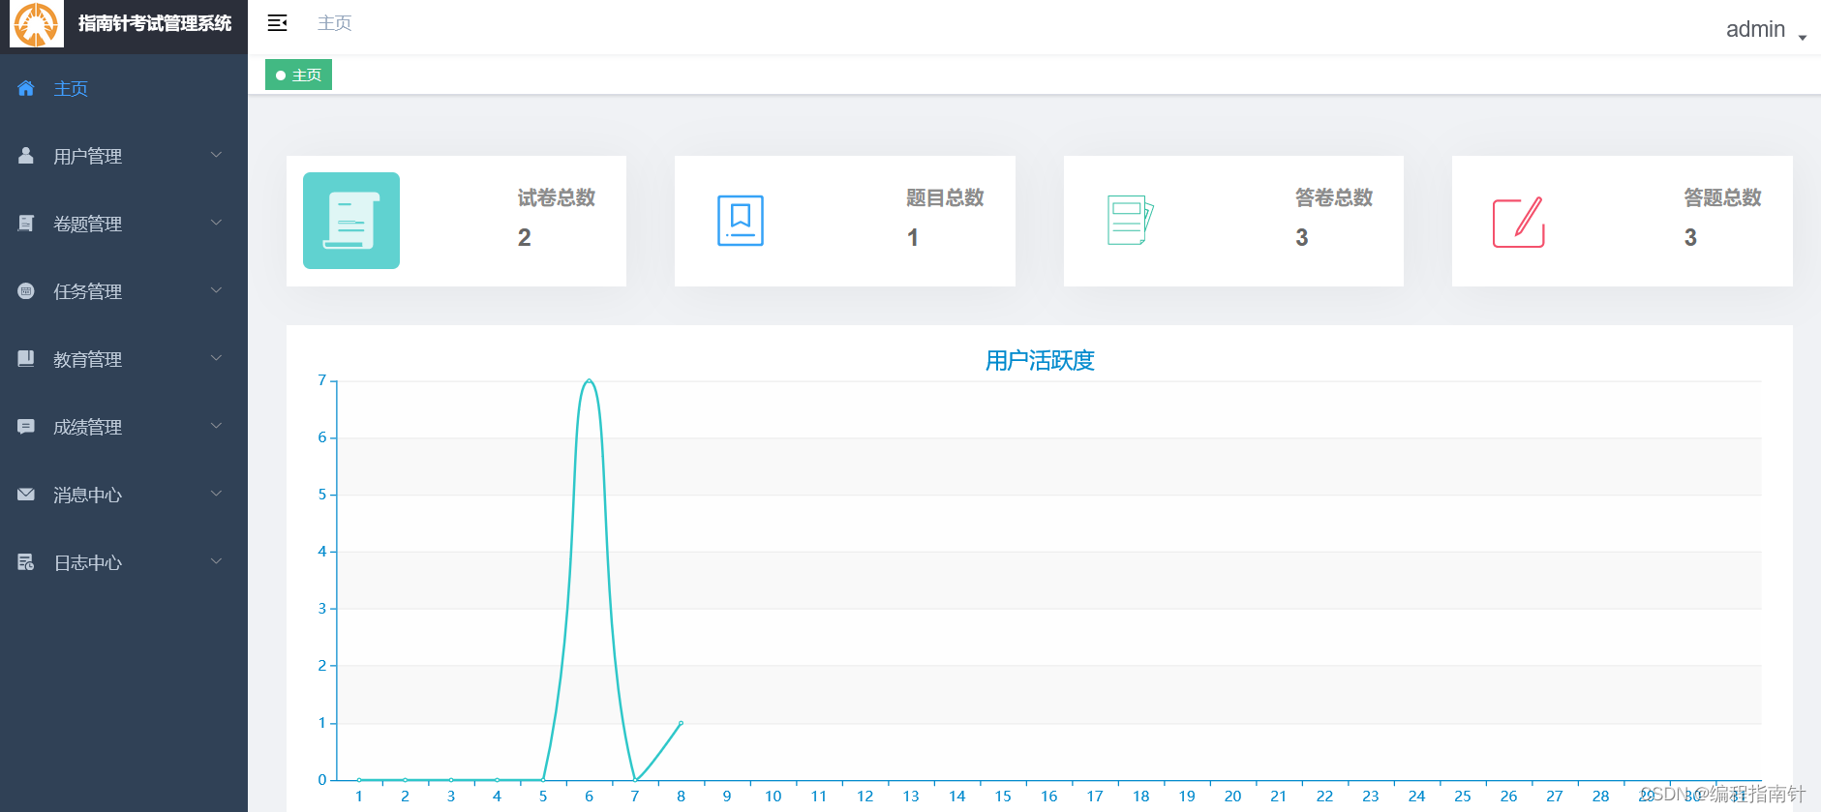
Task: Select the green 主页 tab tag
Action: tap(299, 75)
